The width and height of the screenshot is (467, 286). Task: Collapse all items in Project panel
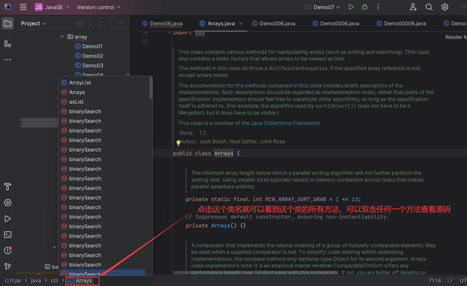[x=101, y=23]
